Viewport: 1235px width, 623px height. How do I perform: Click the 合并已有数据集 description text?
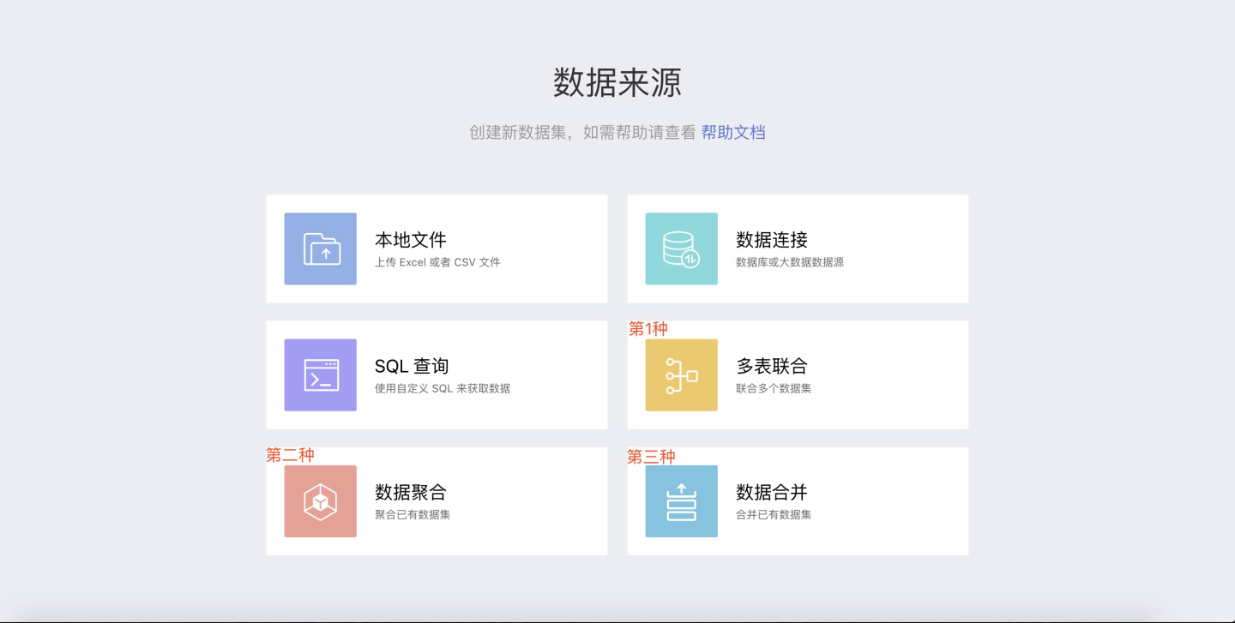(773, 515)
